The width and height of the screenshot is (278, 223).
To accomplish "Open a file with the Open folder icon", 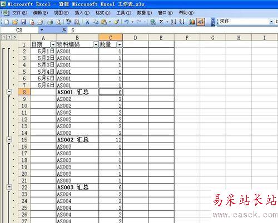I will (x=15, y=22).
